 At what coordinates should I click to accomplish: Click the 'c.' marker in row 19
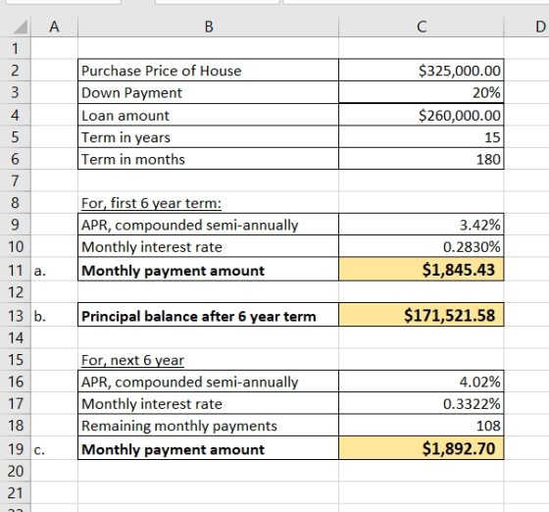pyautogui.click(x=39, y=450)
